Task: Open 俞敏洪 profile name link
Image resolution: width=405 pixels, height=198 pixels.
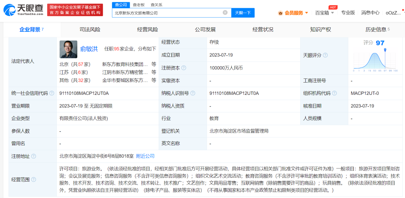Action: 89,49
